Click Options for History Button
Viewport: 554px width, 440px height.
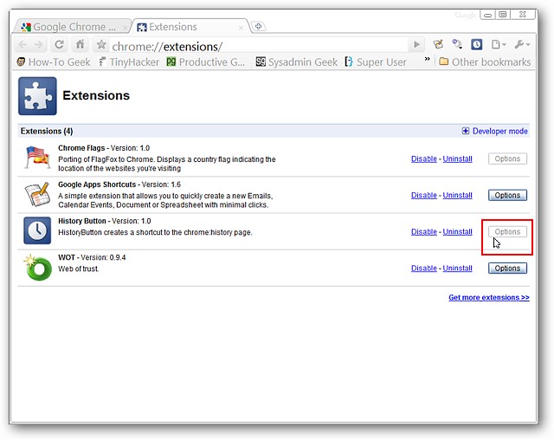point(507,232)
